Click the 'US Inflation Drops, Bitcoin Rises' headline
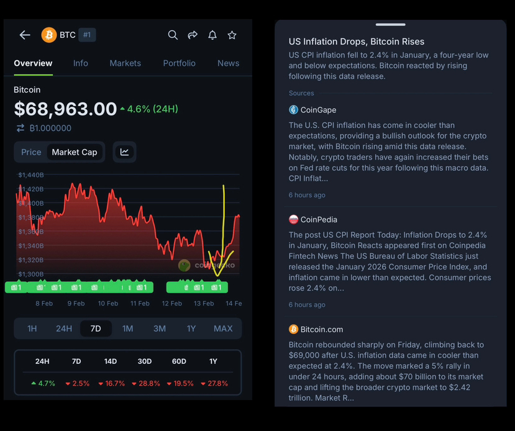This screenshot has width=515, height=431. tap(357, 42)
